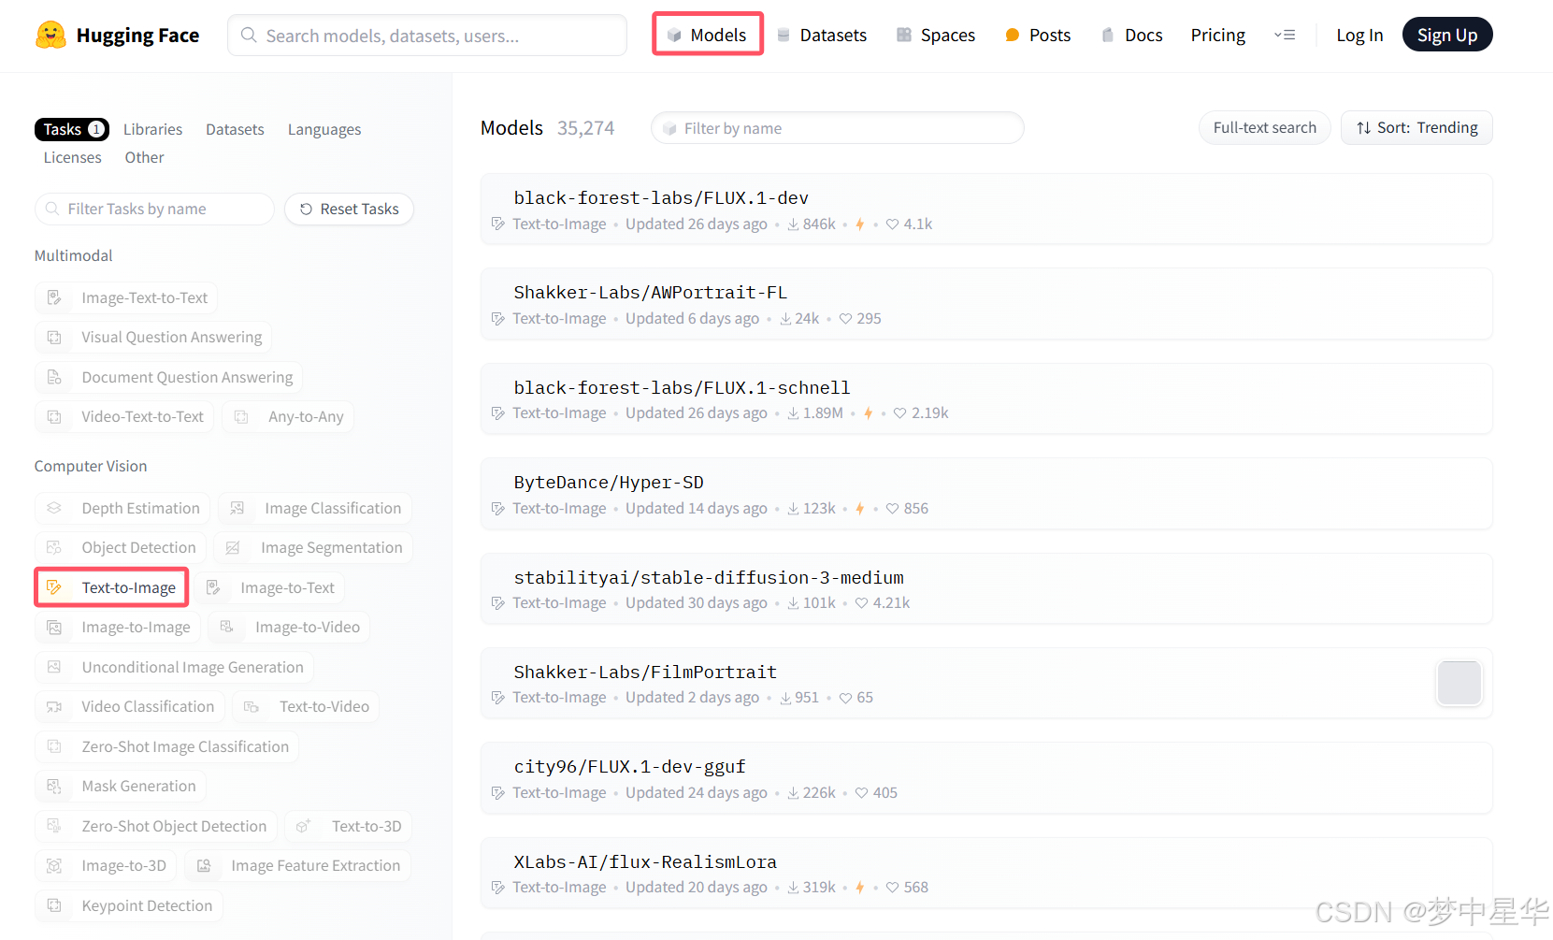Click the Unconditional Image Generation icon
The image size is (1553, 940).
click(54, 667)
